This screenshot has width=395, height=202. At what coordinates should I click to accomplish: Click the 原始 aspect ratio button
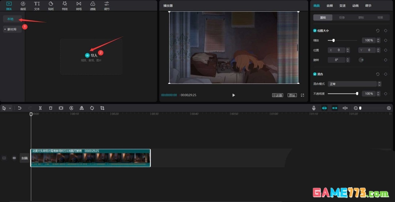[292, 95]
